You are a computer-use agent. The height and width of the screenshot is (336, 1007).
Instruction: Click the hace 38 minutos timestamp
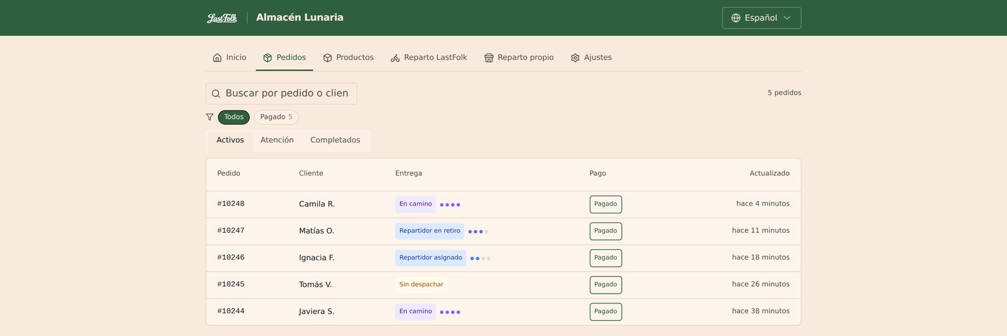point(760,311)
